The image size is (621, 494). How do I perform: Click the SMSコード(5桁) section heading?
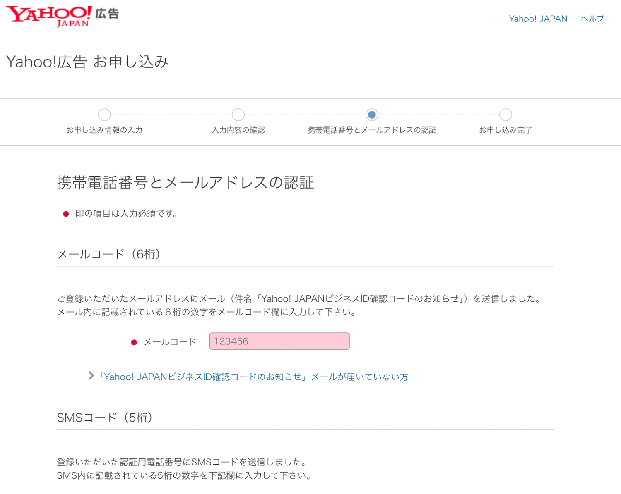105,418
